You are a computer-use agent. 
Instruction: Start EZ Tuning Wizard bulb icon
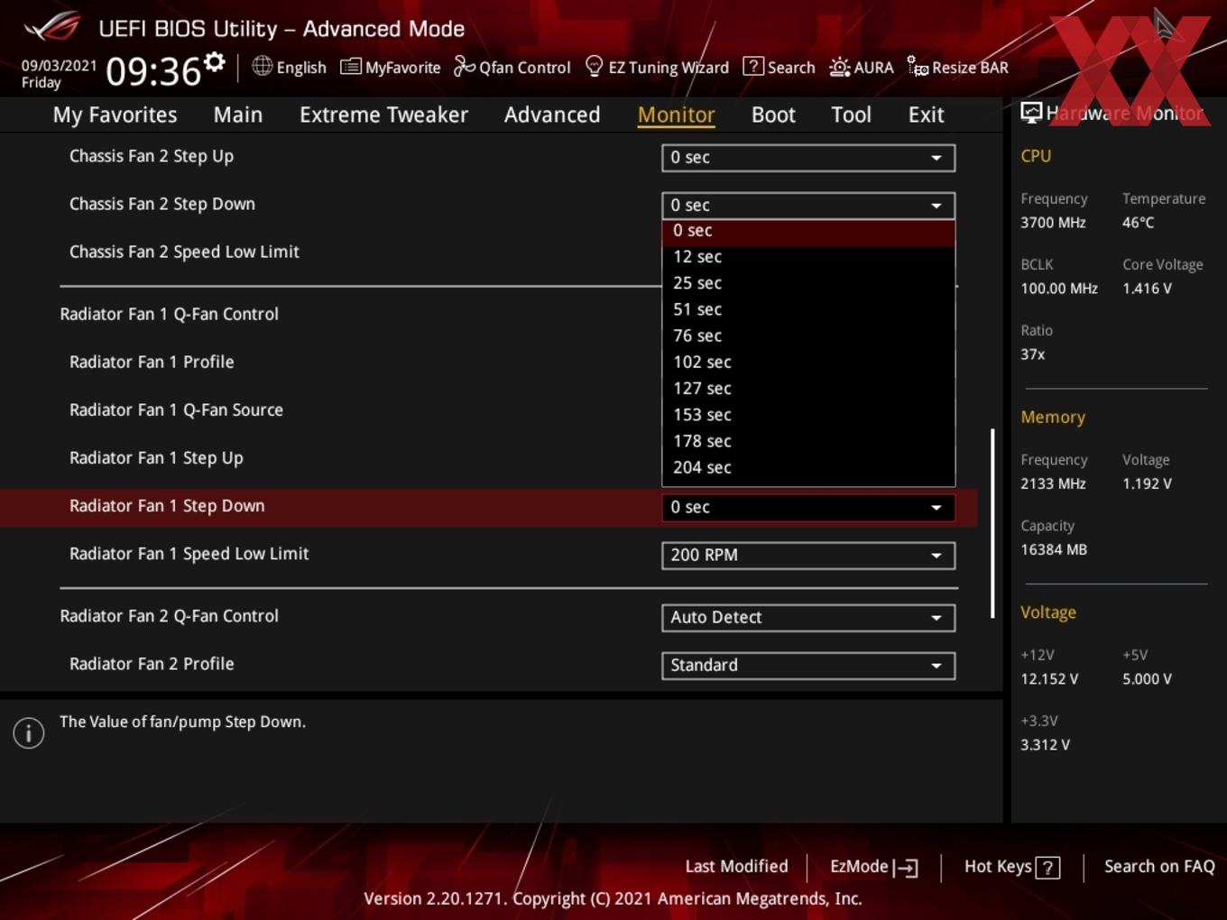click(x=594, y=66)
